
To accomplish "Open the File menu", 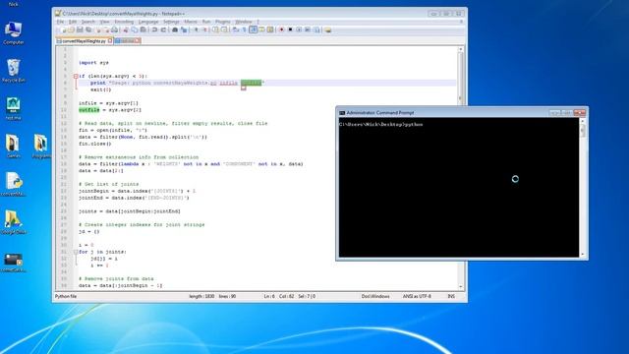I will click(x=60, y=22).
